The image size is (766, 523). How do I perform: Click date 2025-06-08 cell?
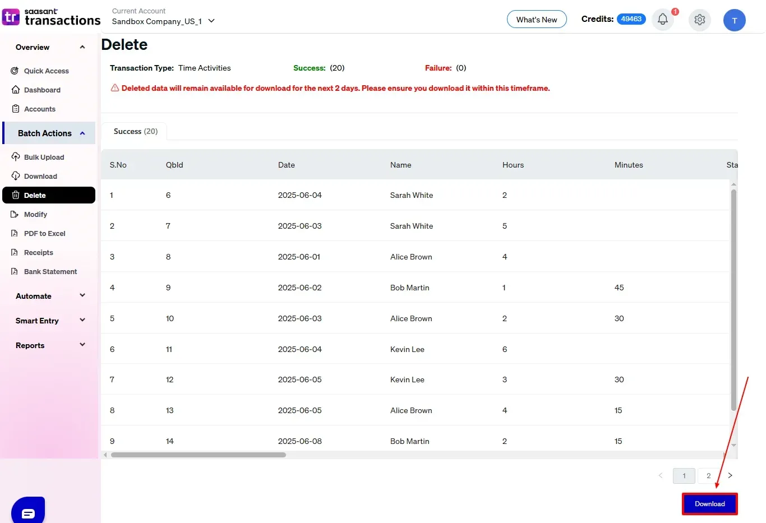(300, 441)
